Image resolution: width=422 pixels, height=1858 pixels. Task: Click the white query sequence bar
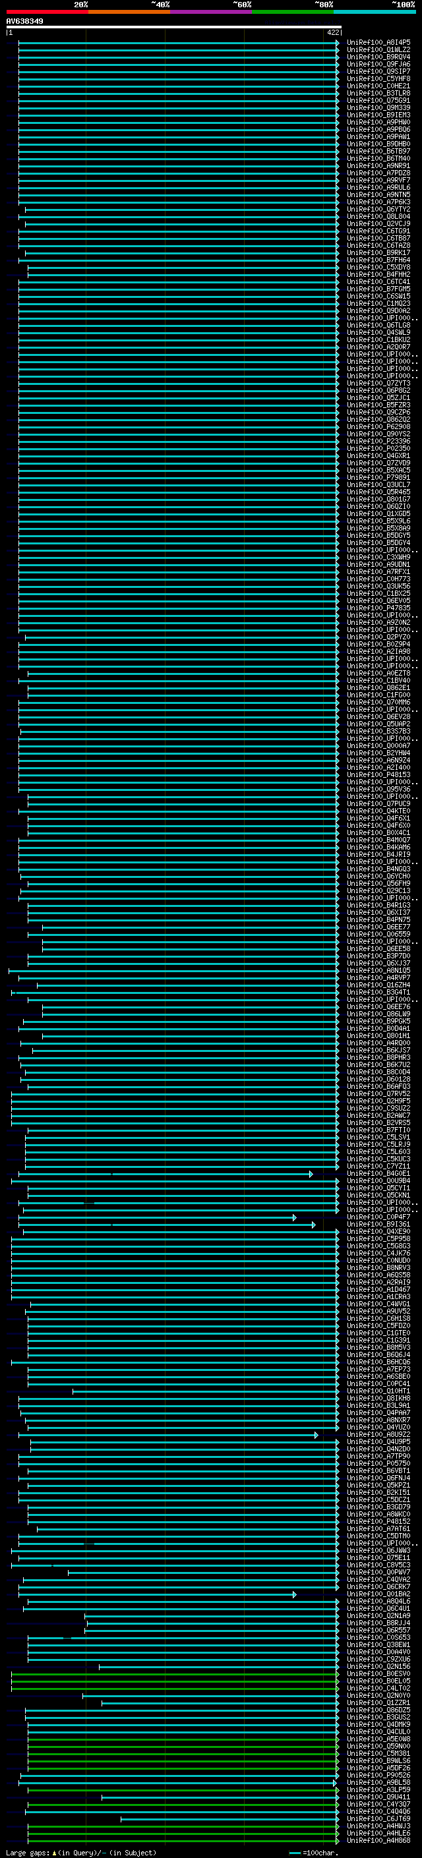[x=174, y=26]
